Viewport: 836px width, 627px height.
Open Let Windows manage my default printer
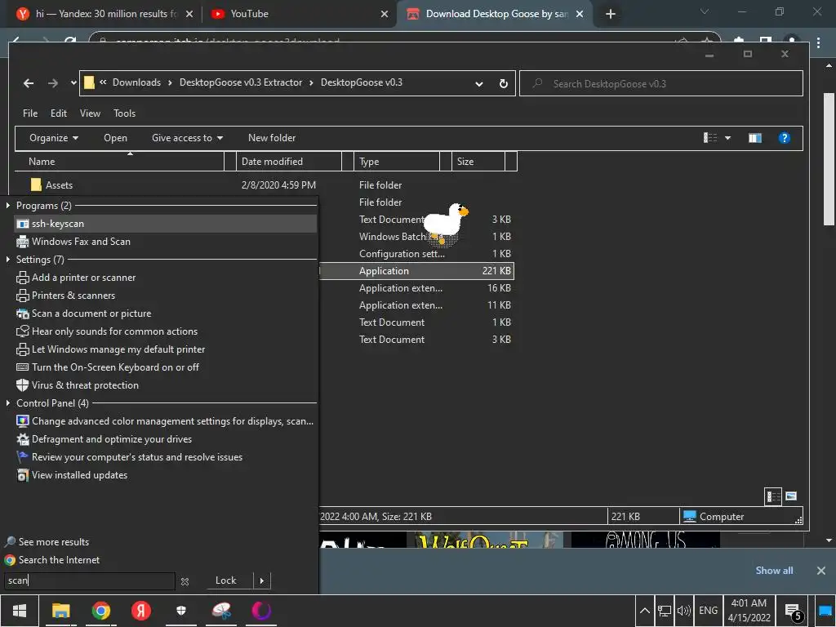click(111, 349)
